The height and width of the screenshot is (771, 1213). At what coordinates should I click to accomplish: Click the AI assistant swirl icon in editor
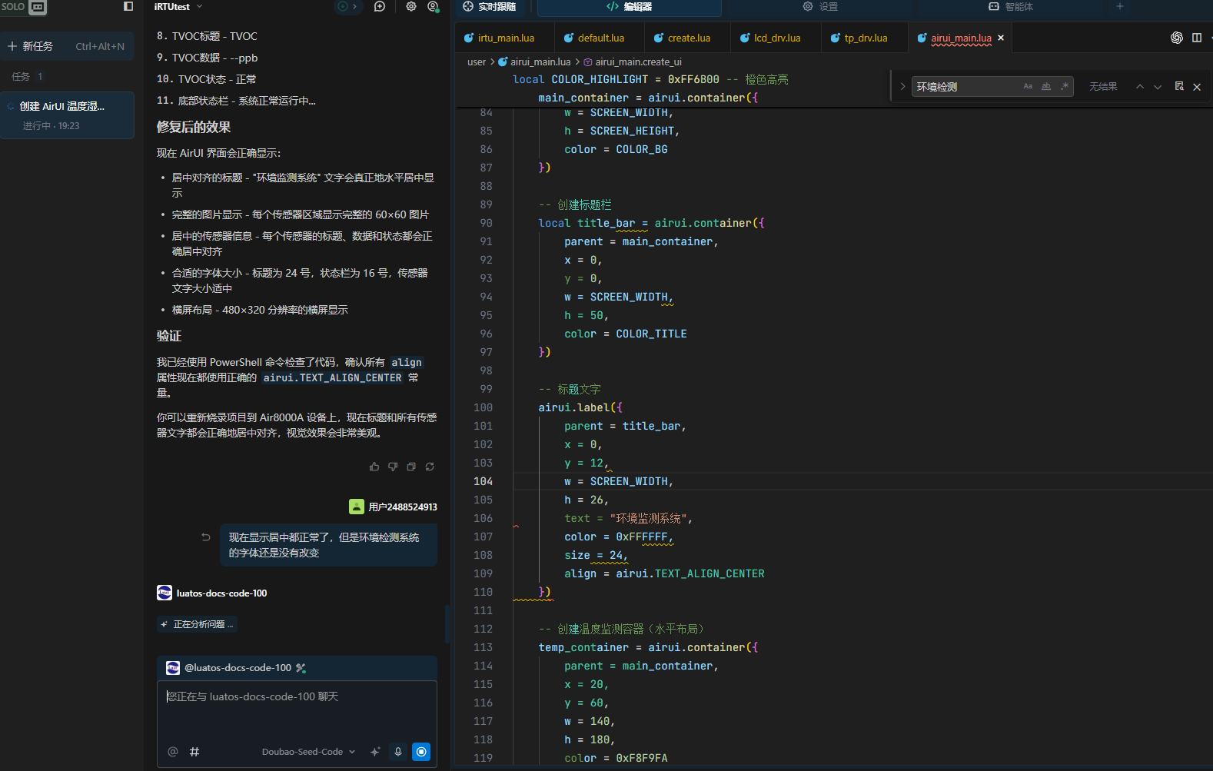click(1177, 38)
